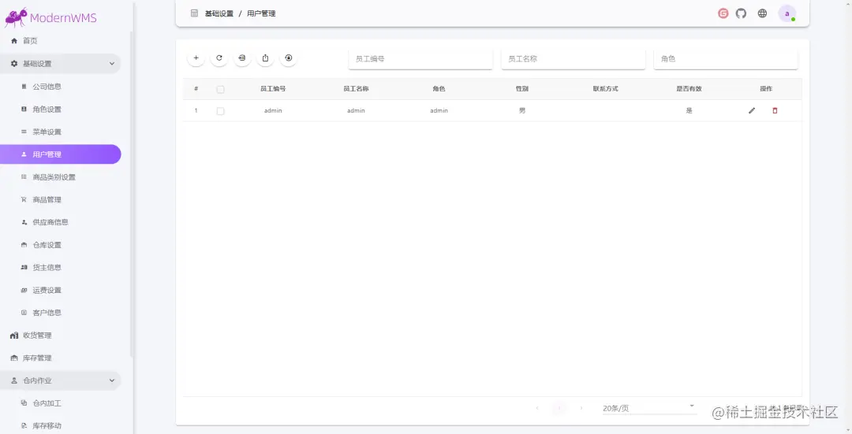Click 员工名称 column header
This screenshot has width=852, height=434.
[356, 88]
